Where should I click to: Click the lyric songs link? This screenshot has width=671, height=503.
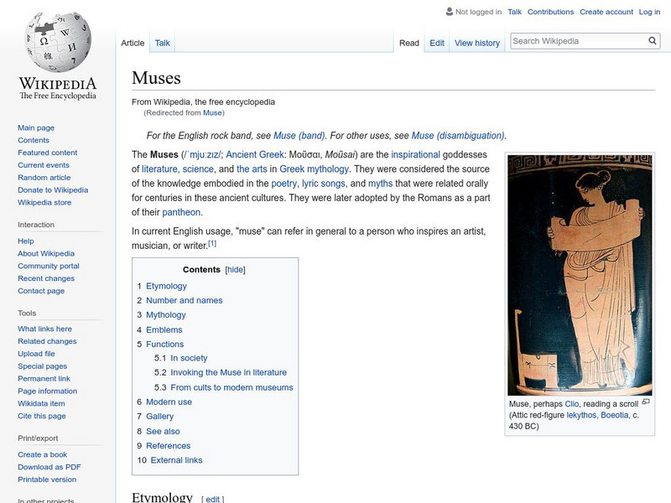(x=323, y=184)
